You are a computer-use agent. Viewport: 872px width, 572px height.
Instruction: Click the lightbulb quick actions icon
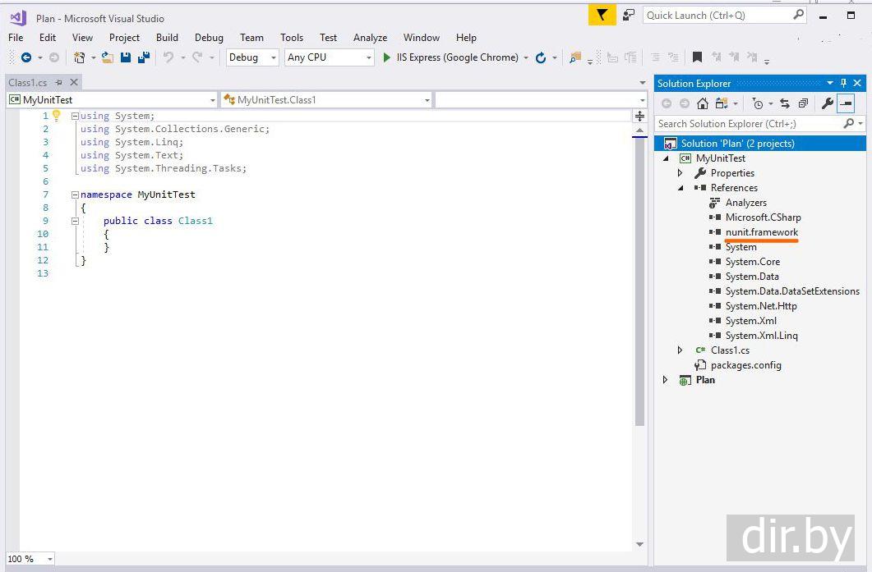point(57,116)
